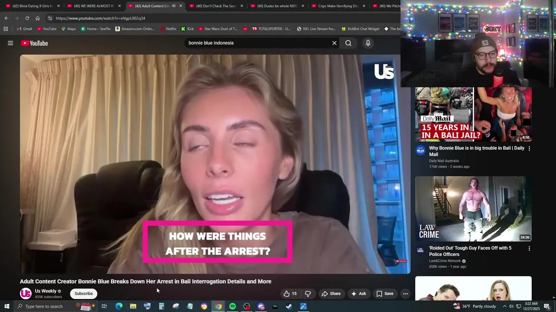
Task: Run search with the magnifier button
Action: tap(348, 43)
